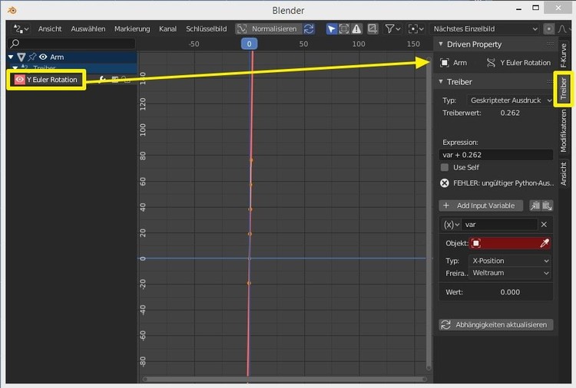
Task: Enable the Use Self checkbox
Action: (x=445, y=167)
